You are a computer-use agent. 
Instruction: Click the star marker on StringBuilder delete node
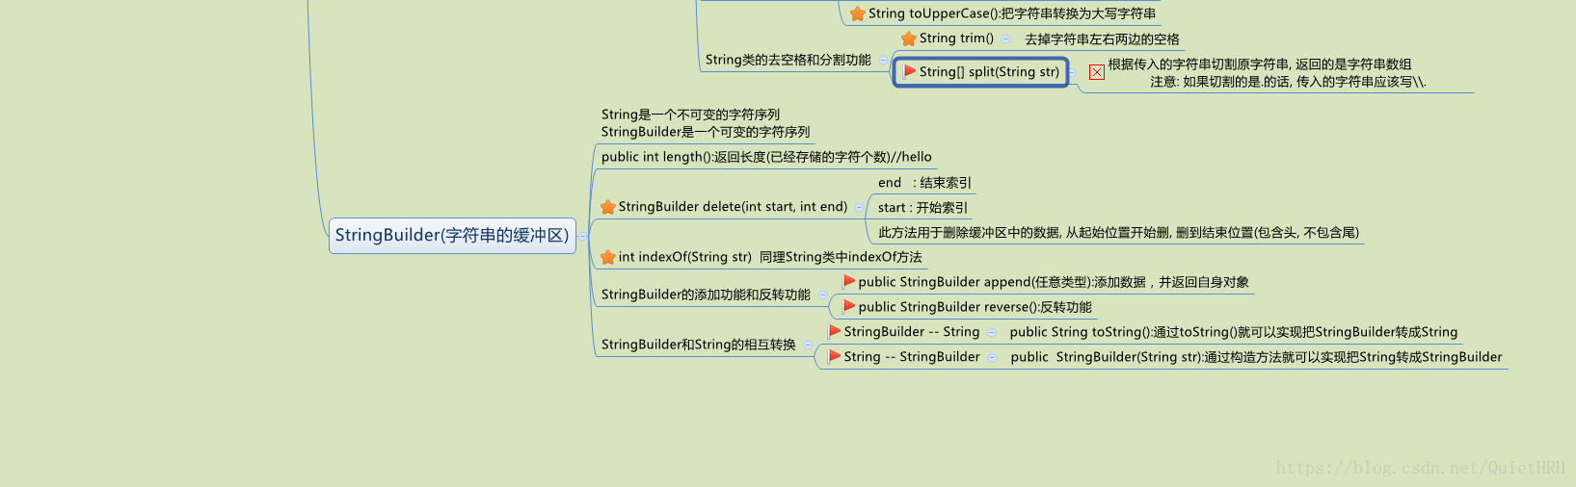pos(607,207)
